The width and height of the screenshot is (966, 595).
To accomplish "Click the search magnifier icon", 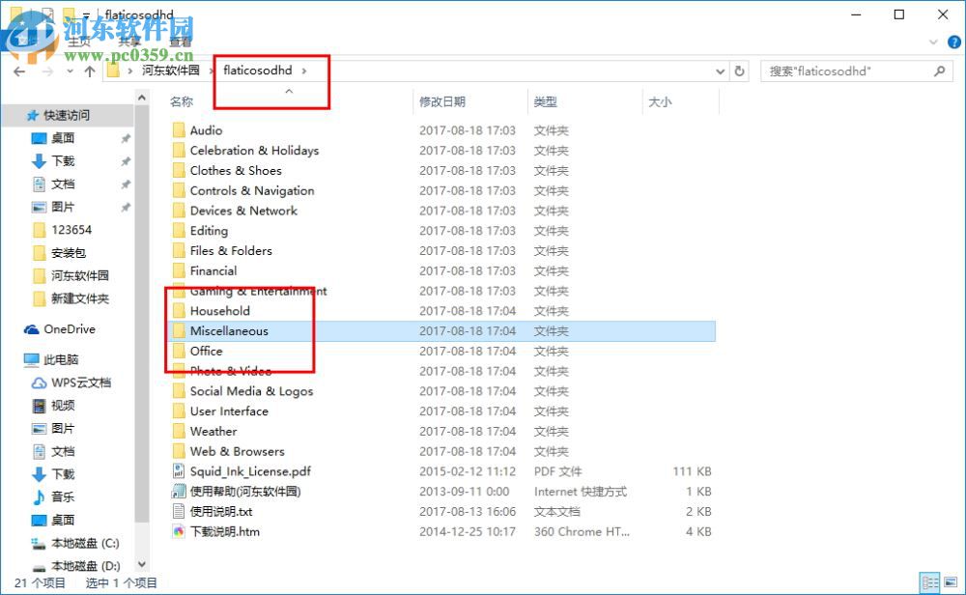I will [940, 71].
